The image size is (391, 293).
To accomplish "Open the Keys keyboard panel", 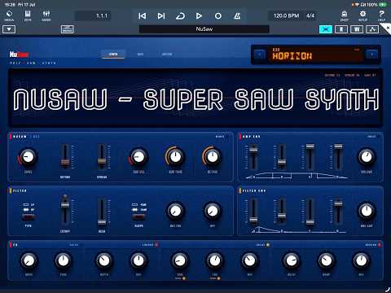I will point(28,15).
